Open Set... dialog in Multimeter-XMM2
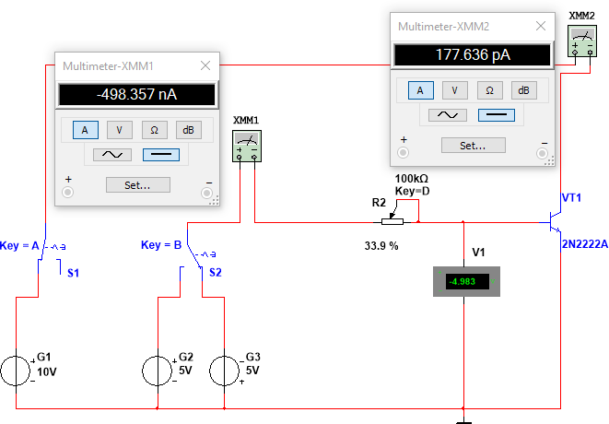Screen dimensions: 609x424 (x=473, y=146)
